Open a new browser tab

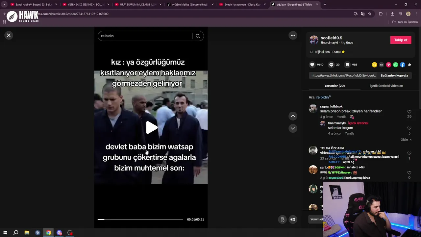325,5
